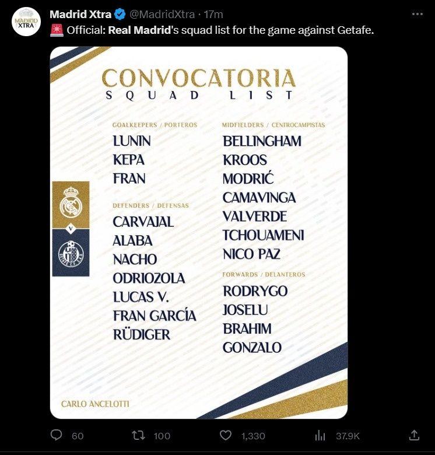The height and width of the screenshot is (455, 435).
Task: Like the tweet with the heart icon
Action: (226, 435)
